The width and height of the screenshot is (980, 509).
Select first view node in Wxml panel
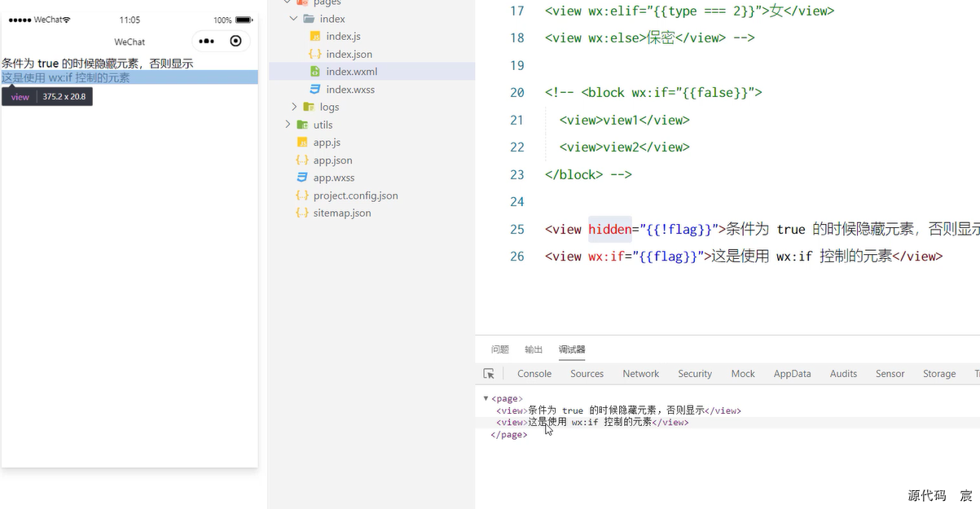(618, 410)
